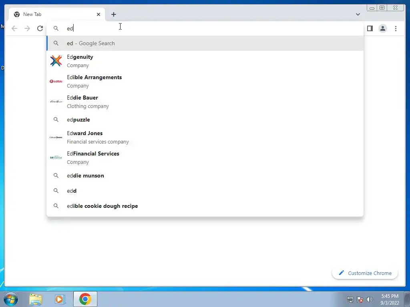Click search icon beside edible cookie dough
Viewport: 410px width, 307px height.
[56, 206]
